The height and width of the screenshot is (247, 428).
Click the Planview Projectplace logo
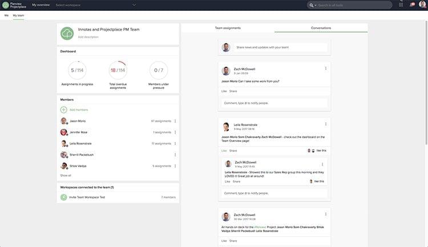click(x=14, y=5)
